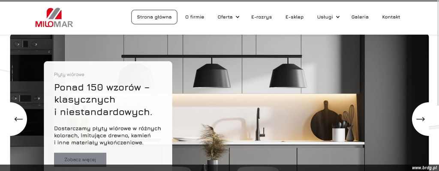Advance to next slide with right arrow
439x171 pixels.
(x=420, y=119)
